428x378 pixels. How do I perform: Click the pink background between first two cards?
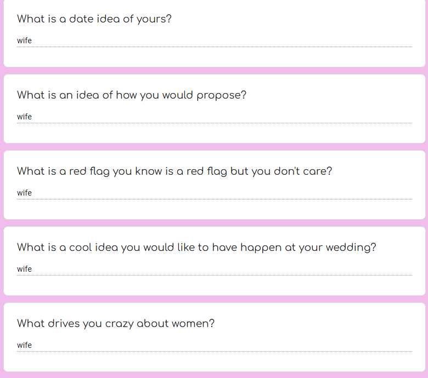click(214, 71)
